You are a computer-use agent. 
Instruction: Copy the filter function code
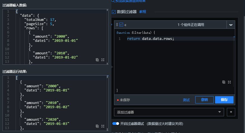click(224, 82)
